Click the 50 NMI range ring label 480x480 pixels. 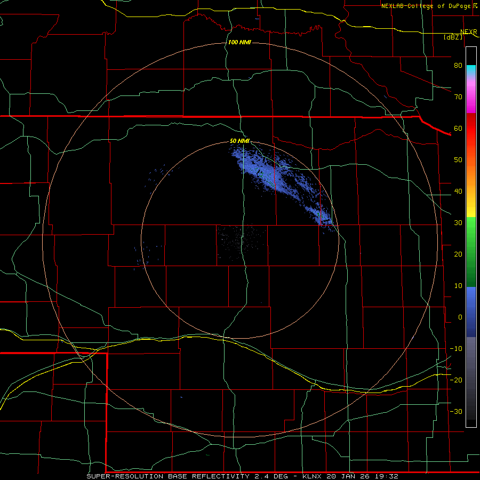239,141
